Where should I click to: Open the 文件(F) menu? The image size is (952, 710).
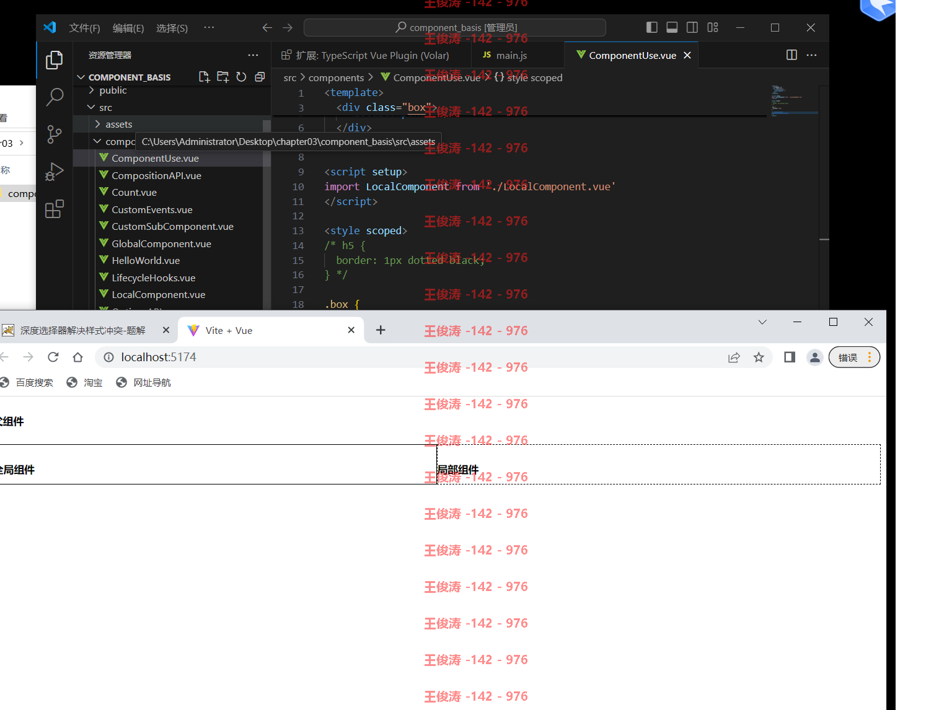tap(84, 28)
